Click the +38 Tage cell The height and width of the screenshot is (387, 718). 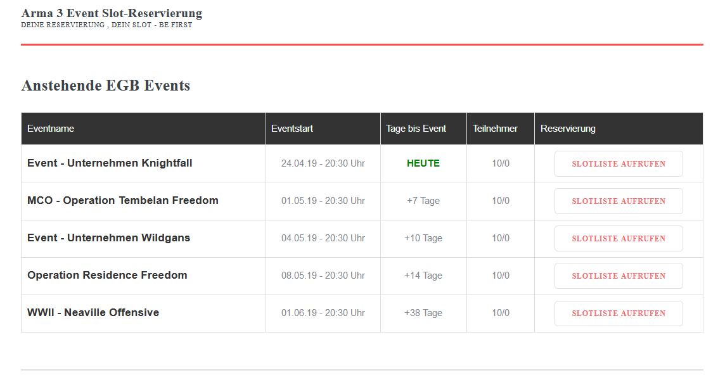point(423,313)
